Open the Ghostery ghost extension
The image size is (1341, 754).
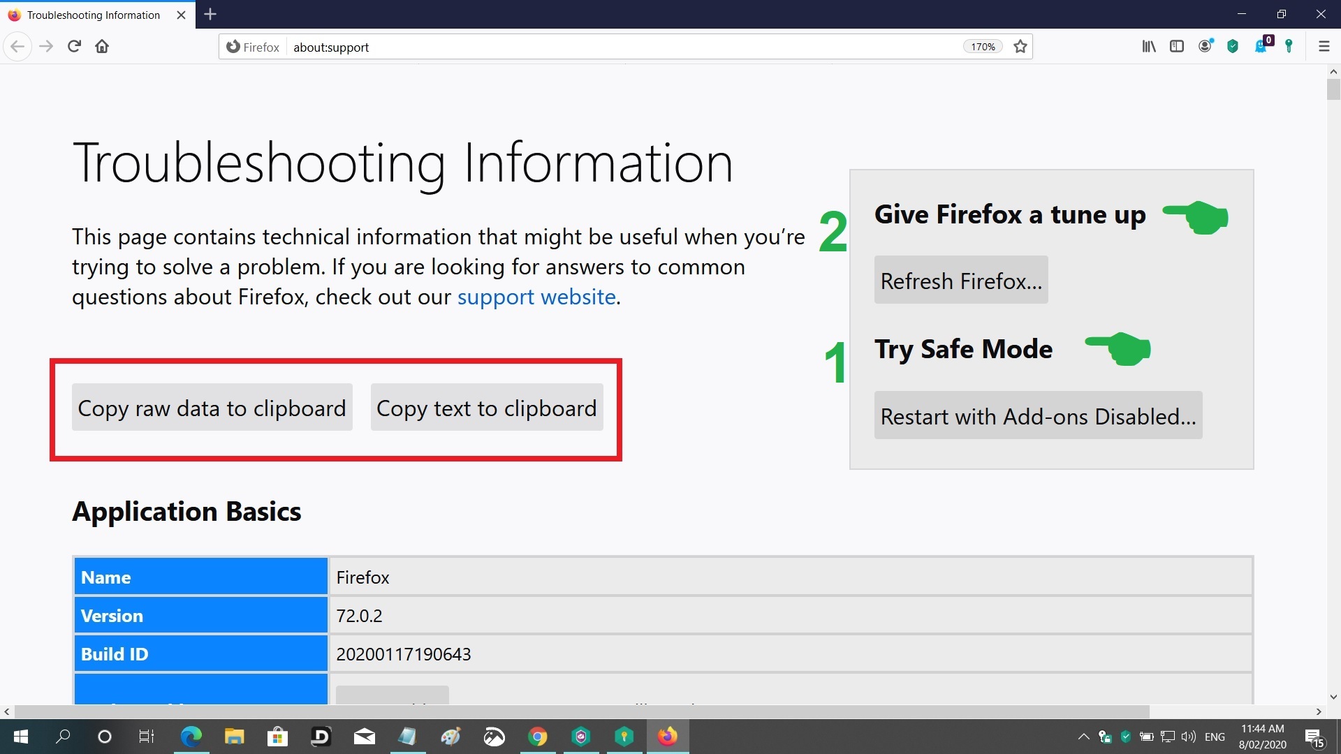pyautogui.click(x=1263, y=45)
